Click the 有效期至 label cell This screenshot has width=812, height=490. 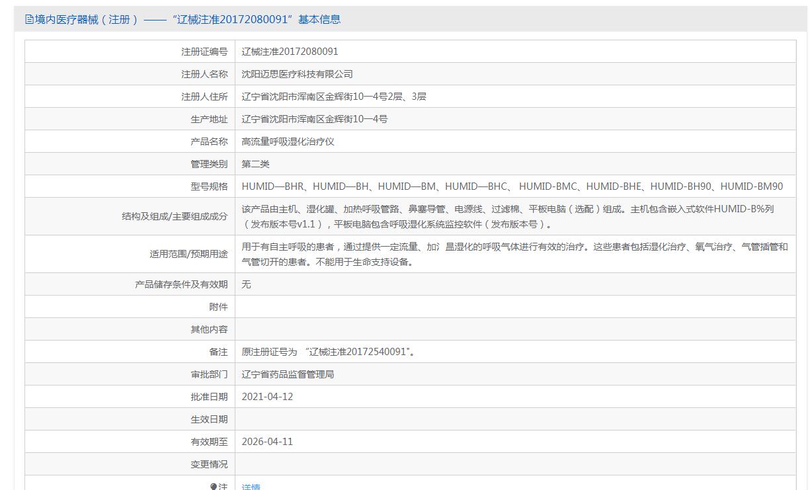point(130,442)
